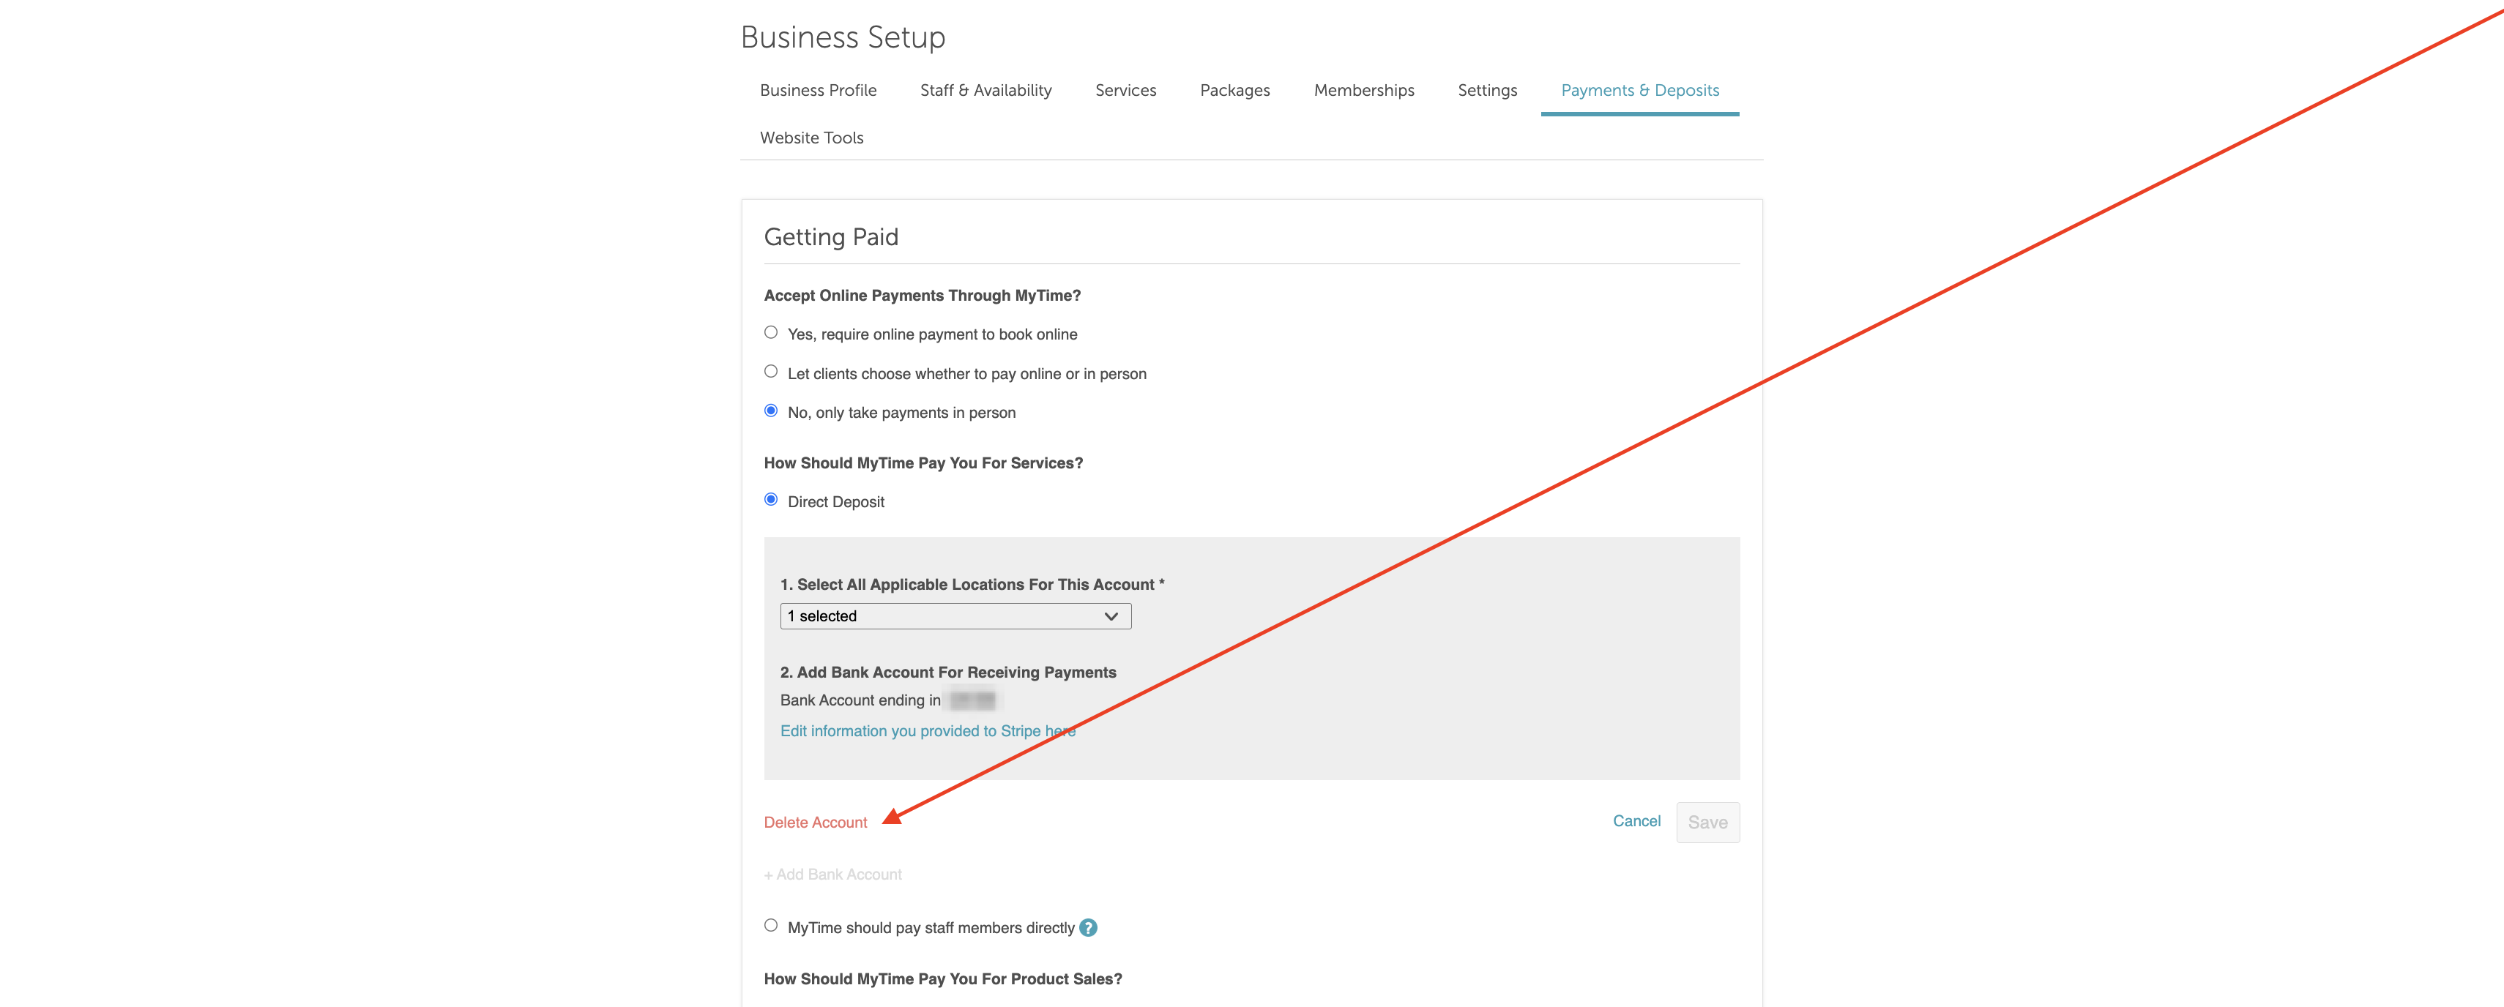Image resolution: width=2504 pixels, height=1007 pixels.
Task: Click the help question mark icon
Action: click(x=1088, y=927)
